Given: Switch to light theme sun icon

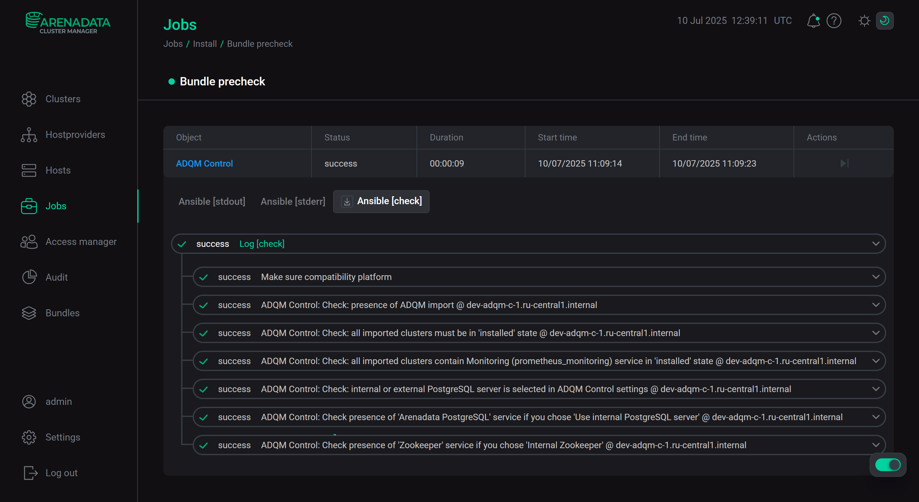Looking at the screenshot, I should (x=864, y=21).
